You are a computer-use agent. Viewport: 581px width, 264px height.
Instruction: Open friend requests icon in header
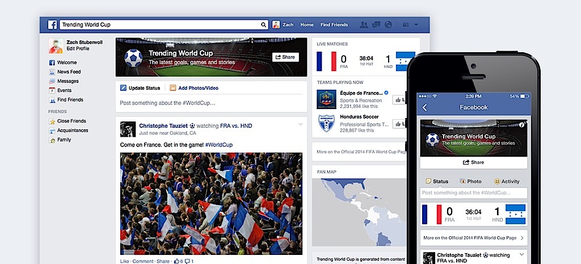point(364,25)
